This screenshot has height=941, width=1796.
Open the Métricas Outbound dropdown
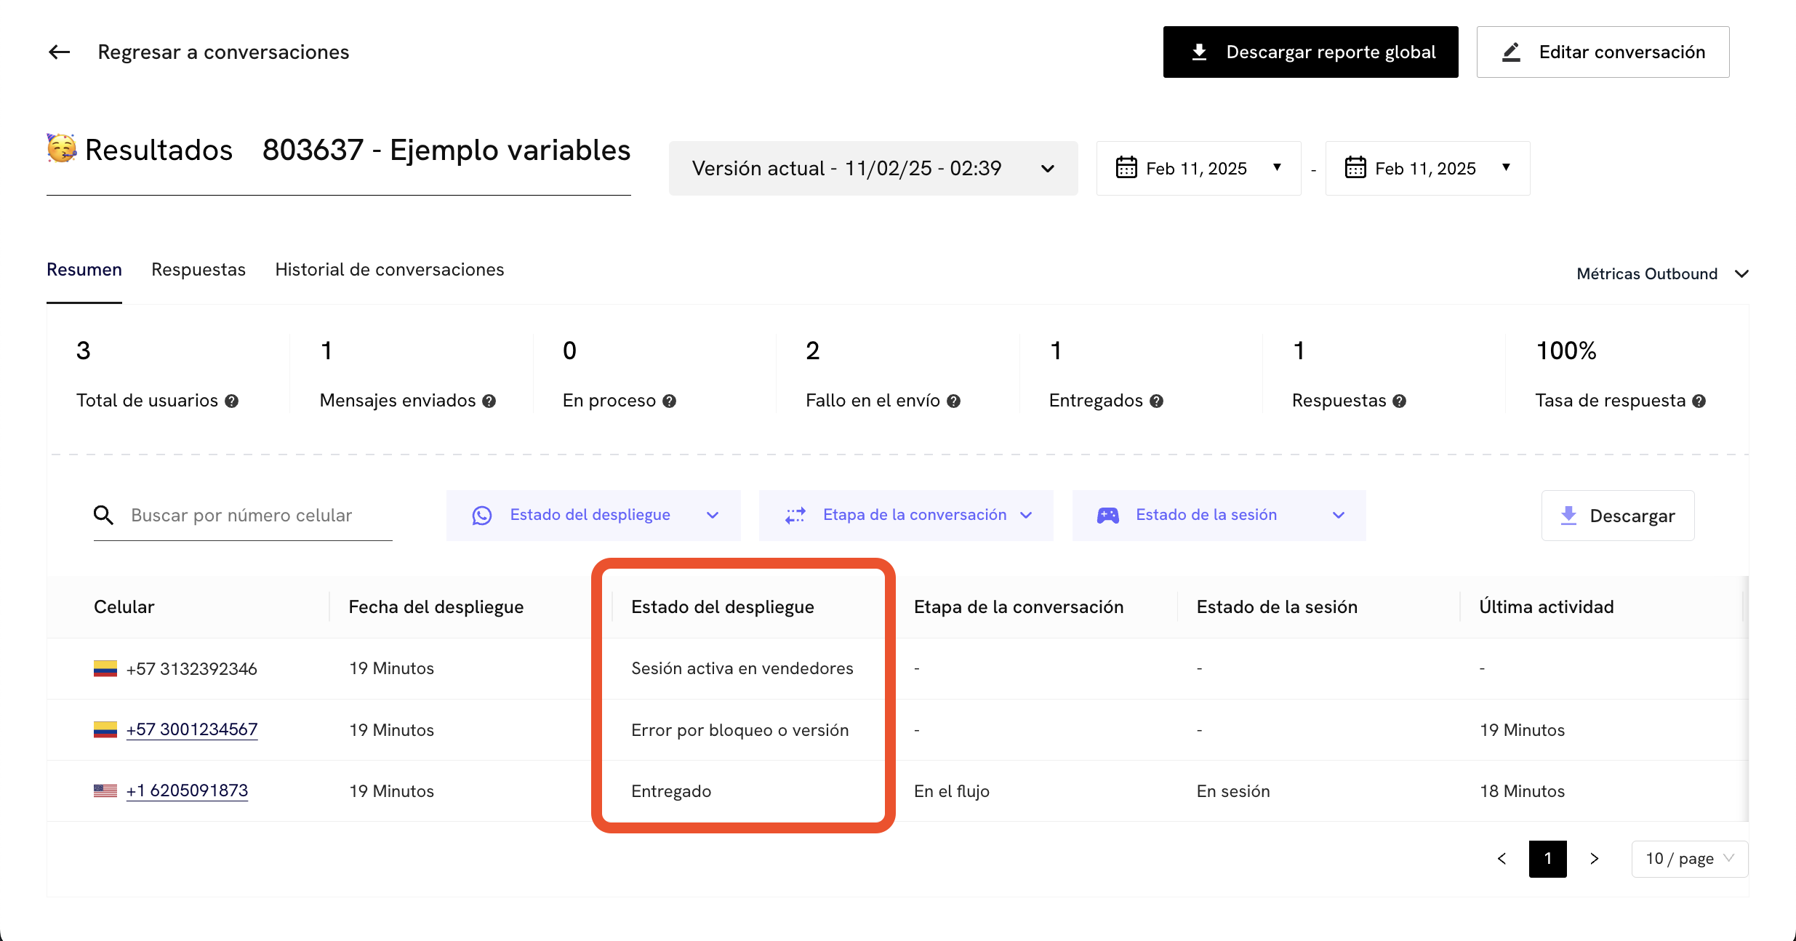coord(1662,274)
